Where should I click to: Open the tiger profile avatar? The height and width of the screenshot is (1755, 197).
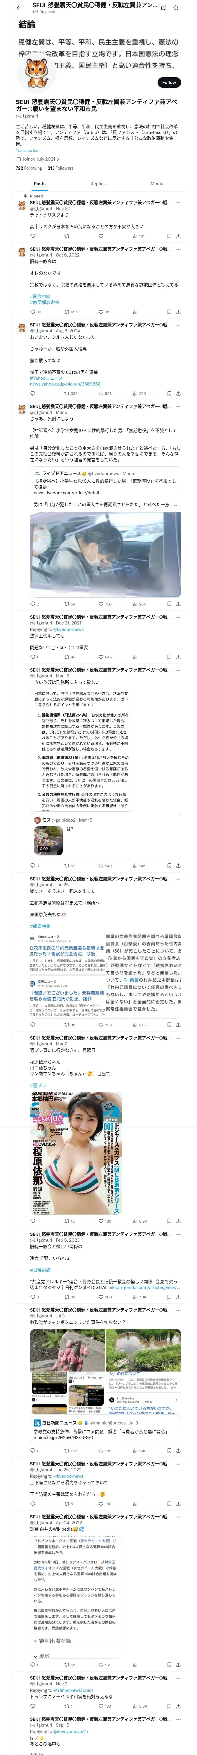36,75
